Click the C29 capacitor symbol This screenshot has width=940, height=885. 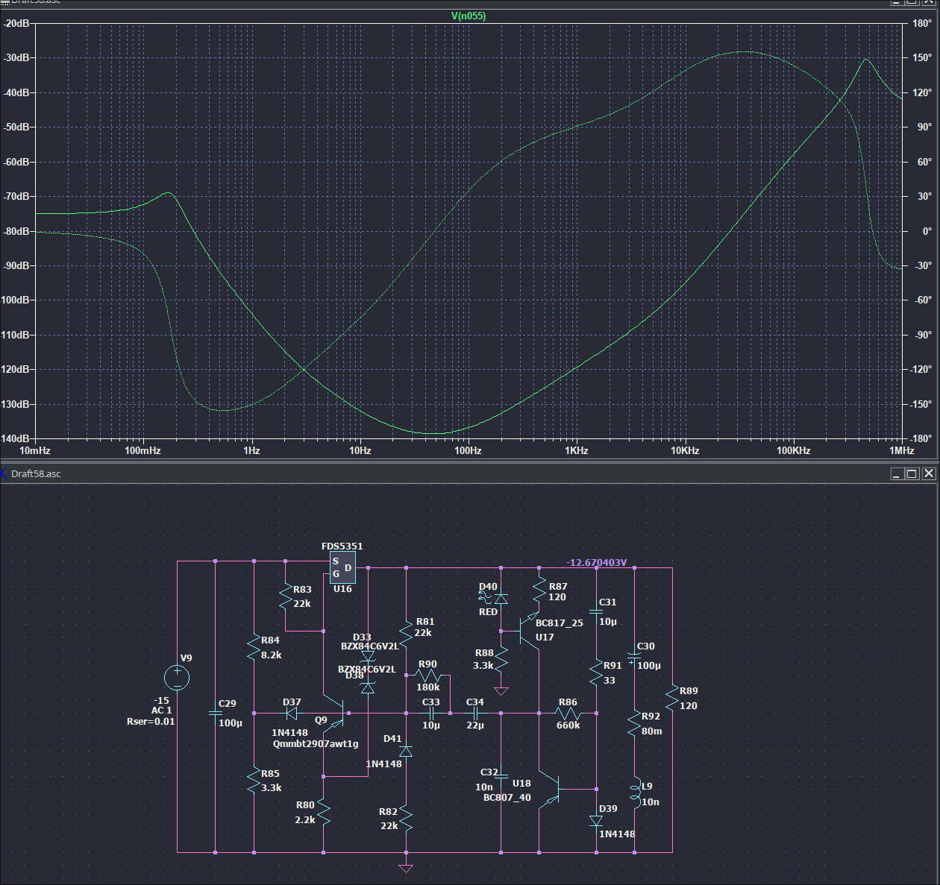click(215, 713)
